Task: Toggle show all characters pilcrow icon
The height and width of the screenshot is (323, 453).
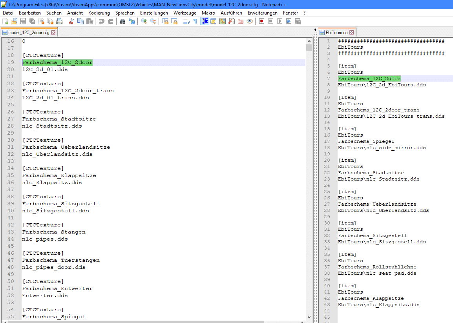Action: (x=195, y=21)
